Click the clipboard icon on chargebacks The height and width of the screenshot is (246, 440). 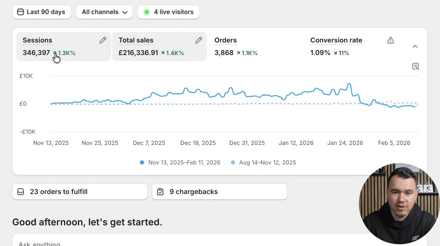coord(160,192)
